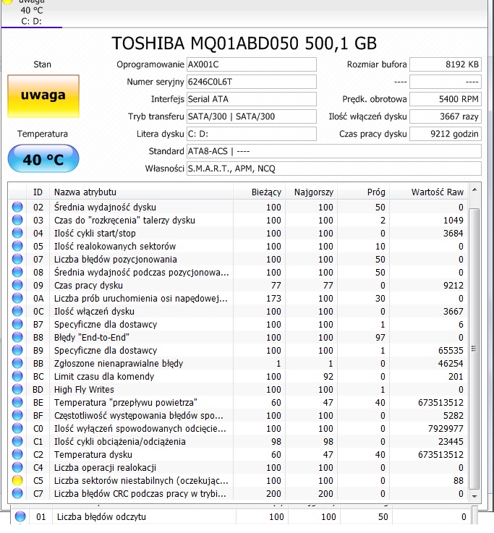494x533 pixels.
Task: Click the scrollbar up arrow of attribute list
Action: tap(474, 189)
